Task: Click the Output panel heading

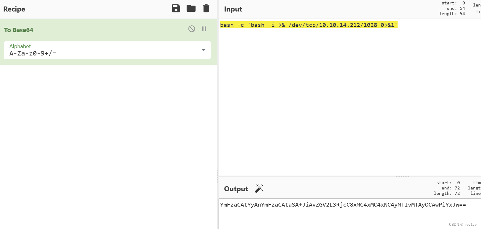Action: coord(236,189)
